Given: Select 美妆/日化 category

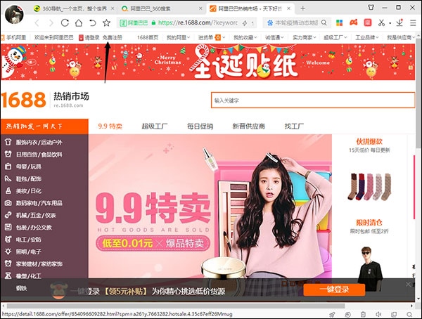Looking at the screenshot, I should (29, 191).
